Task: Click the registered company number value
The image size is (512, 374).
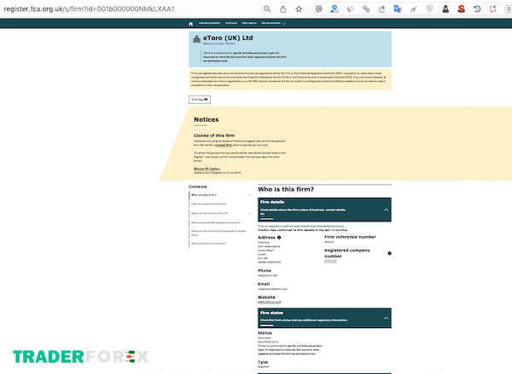Action: pos(330,262)
